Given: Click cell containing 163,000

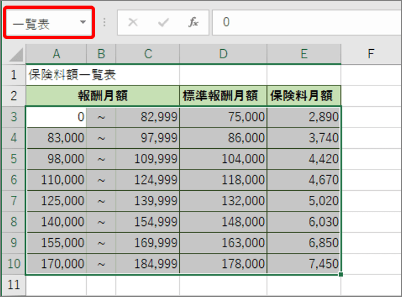Looking at the screenshot, I should [223, 243].
